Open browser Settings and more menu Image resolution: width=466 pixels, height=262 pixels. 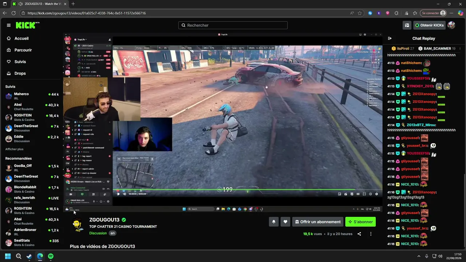tap(452, 13)
